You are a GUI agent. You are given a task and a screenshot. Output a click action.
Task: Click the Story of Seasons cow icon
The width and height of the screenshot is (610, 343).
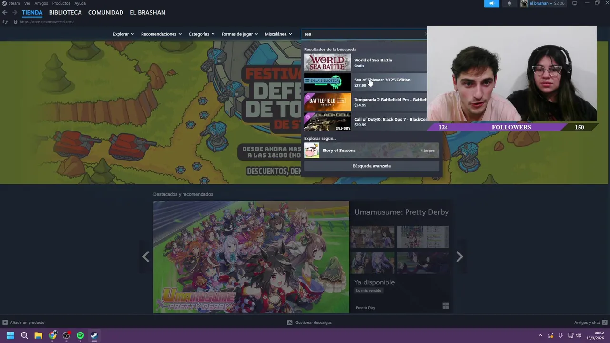pyautogui.click(x=312, y=151)
